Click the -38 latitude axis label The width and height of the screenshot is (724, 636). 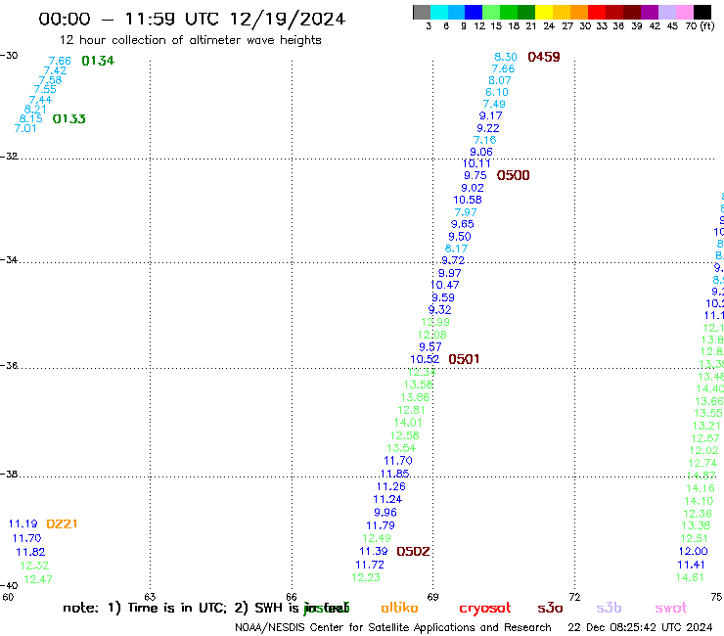click(x=9, y=475)
